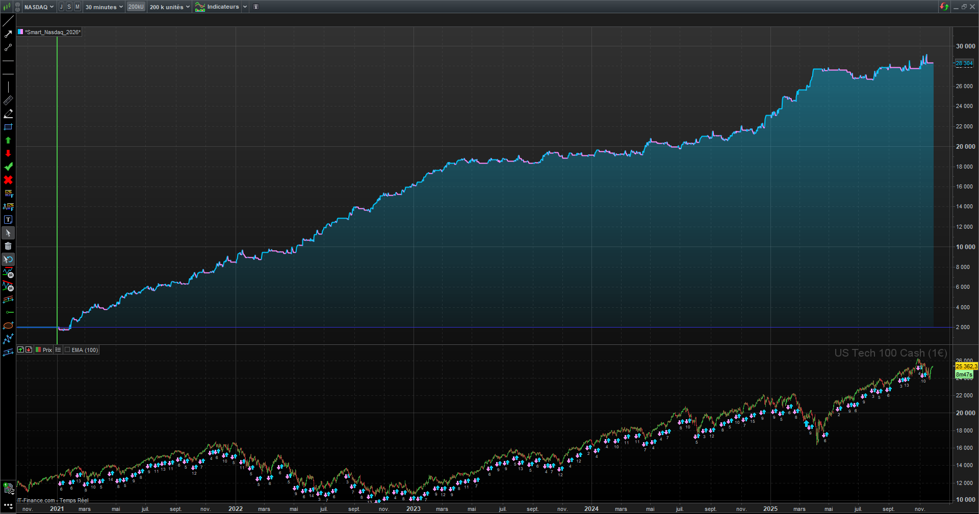Toggle the 200kU units button
This screenshot has width=979, height=514.
136,7
